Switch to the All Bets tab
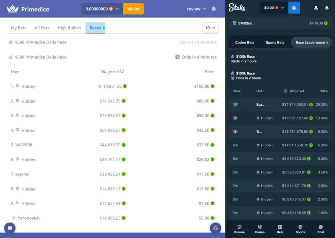 coord(42,28)
